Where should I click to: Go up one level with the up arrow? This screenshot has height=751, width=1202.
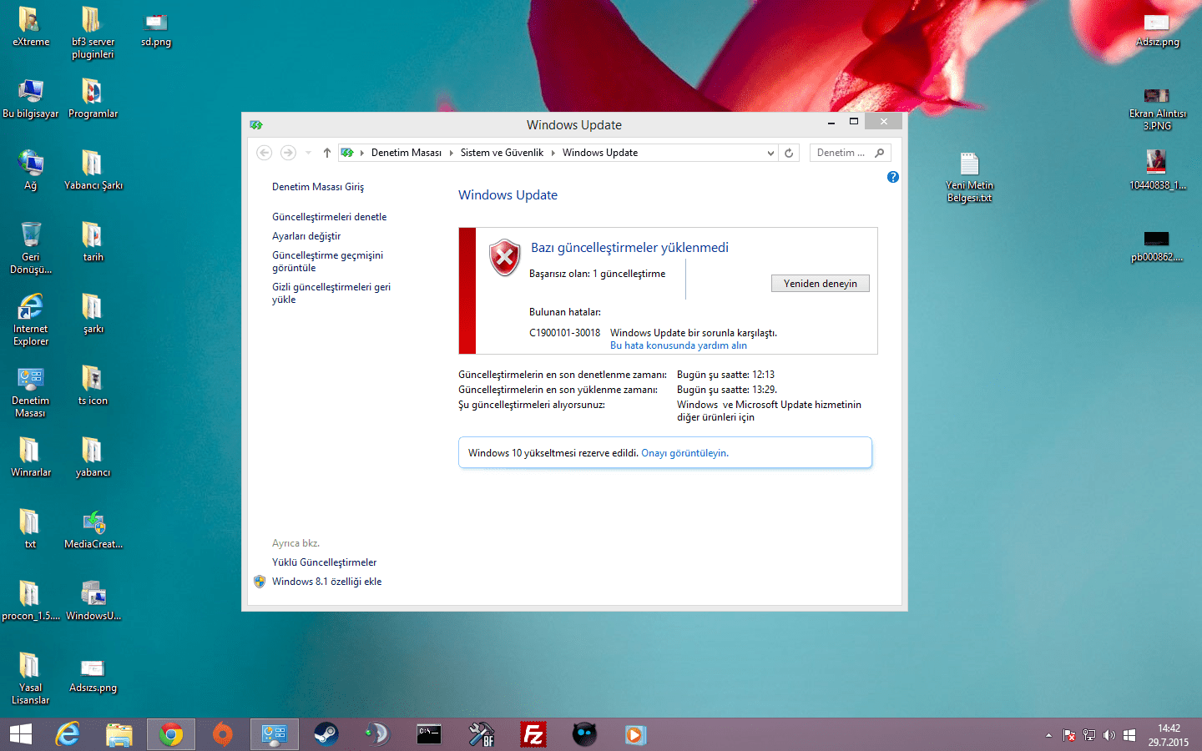tap(327, 153)
